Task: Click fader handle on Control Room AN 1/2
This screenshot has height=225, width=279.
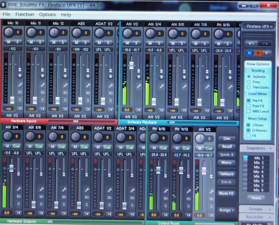Action: click(204, 171)
